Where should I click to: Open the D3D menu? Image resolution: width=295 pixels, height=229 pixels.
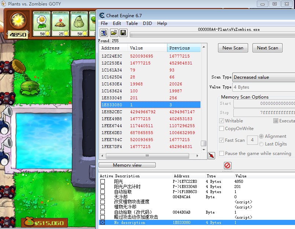click(x=147, y=23)
